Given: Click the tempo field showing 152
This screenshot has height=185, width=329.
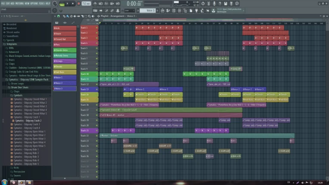Looking at the screenshot, I should coord(86,3).
